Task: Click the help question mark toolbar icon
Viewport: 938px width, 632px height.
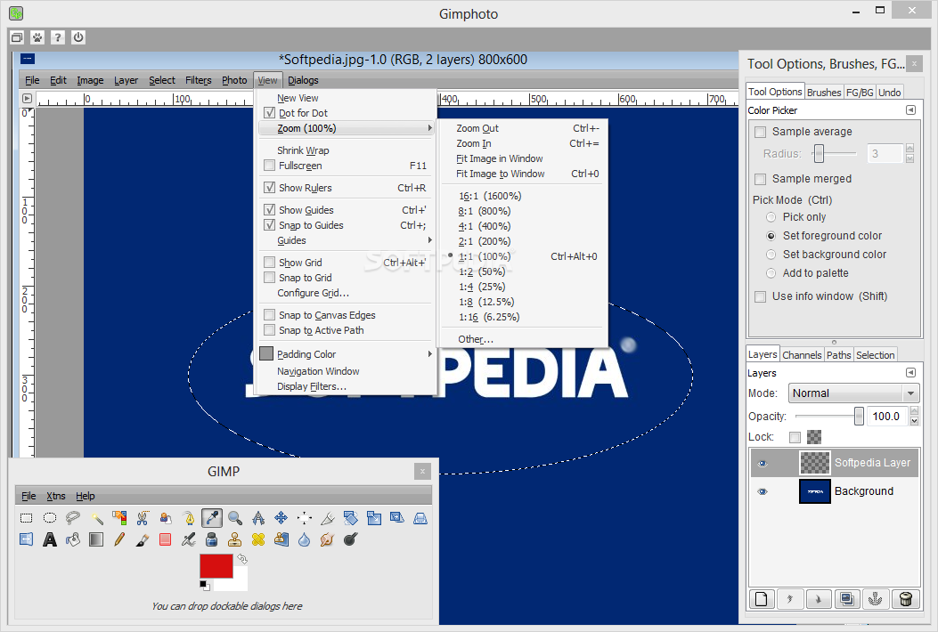Action: tap(57, 37)
